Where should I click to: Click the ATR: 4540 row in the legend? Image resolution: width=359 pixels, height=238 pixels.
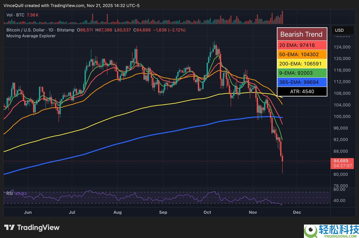click(302, 91)
